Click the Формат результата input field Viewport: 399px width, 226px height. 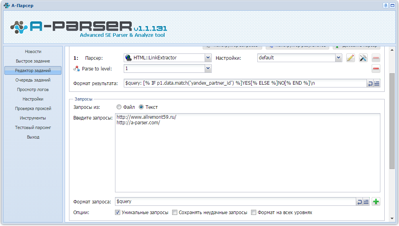[245, 83]
